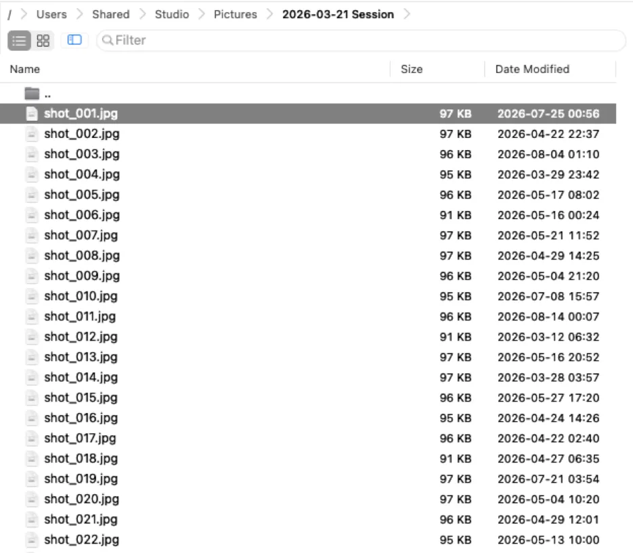This screenshot has height=553, width=633.
Task: Click the shot_005.jpg file icon
Action: tap(32, 195)
